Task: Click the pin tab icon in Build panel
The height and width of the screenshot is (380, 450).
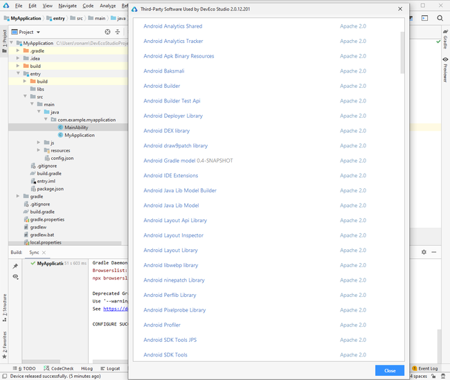Action: click(15, 266)
